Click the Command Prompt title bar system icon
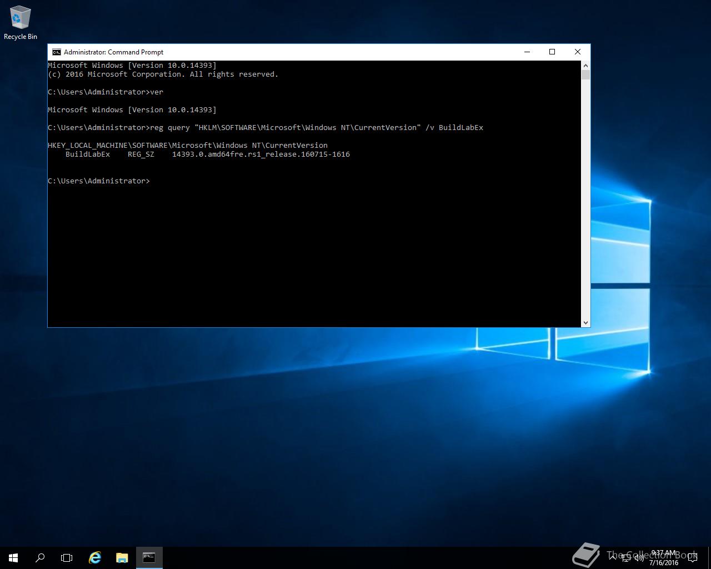The width and height of the screenshot is (711, 569). click(56, 52)
